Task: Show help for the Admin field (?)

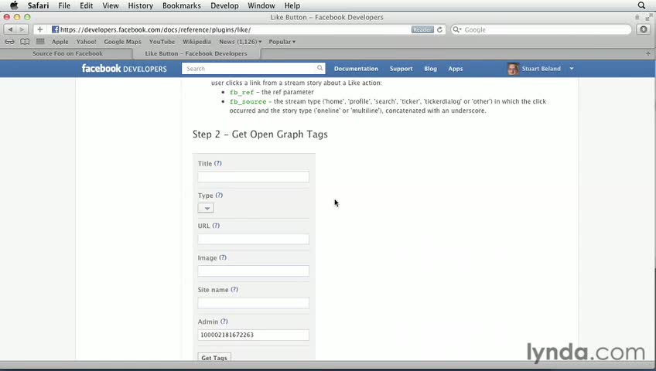Action: 224,322
